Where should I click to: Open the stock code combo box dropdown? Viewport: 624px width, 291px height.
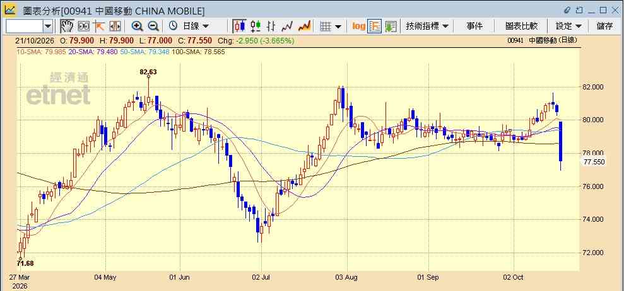pos(48,26)
